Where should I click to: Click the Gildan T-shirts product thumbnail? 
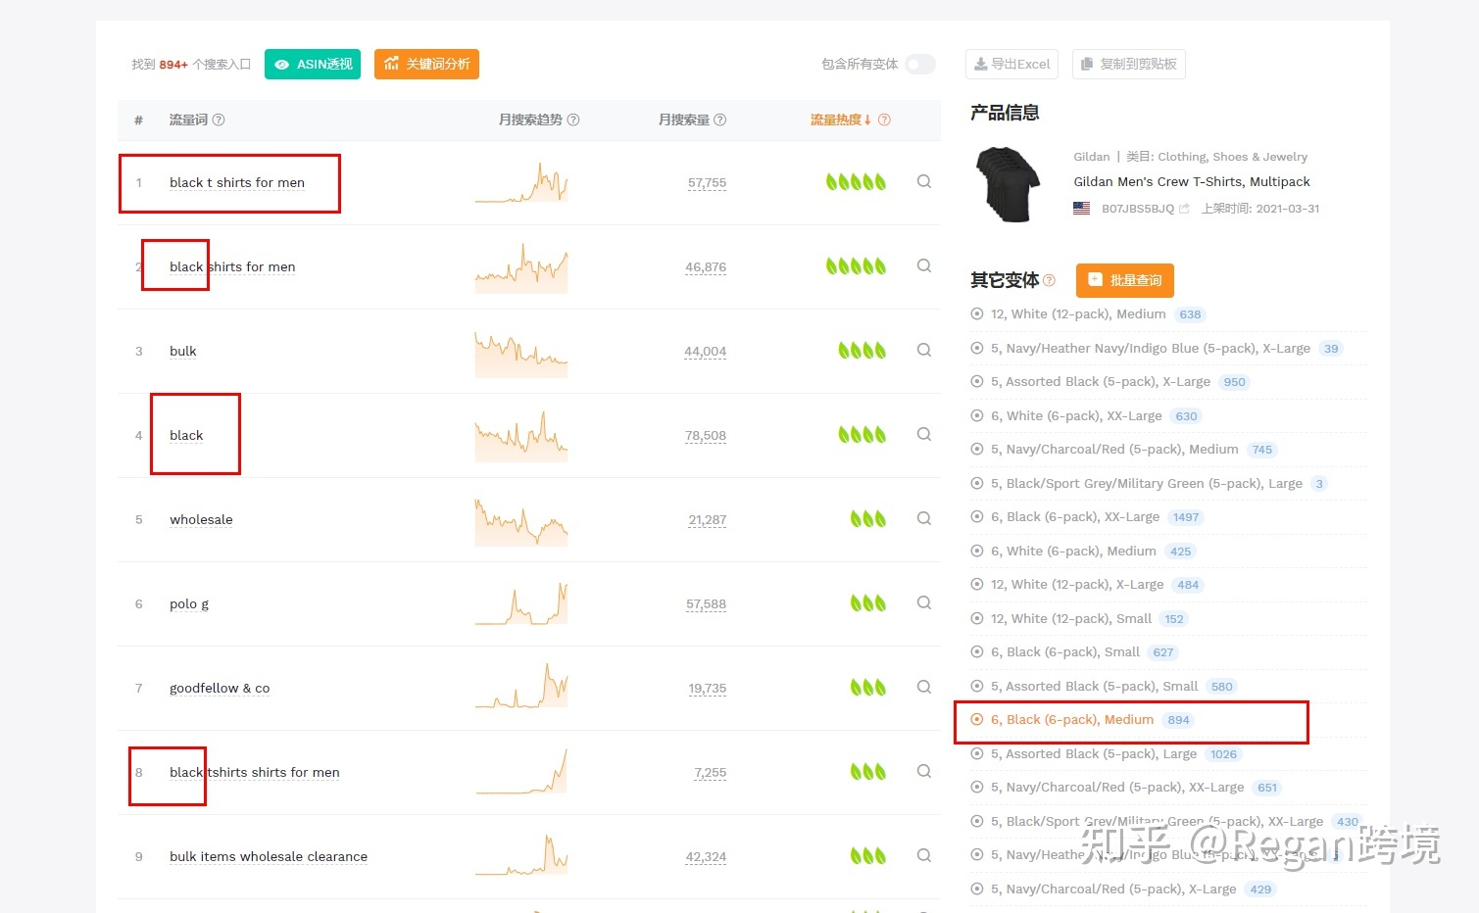[1007, 184]
